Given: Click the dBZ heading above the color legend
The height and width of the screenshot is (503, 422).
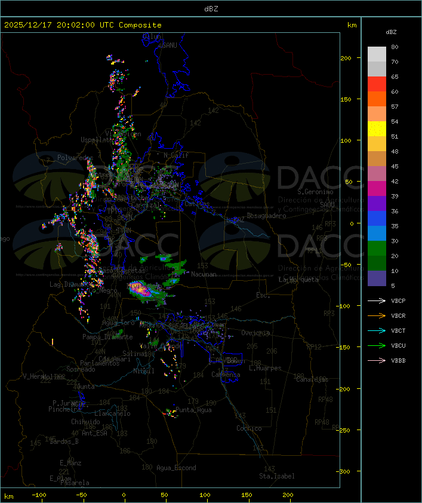Looking at the screenshot, I should click(x=391, y=32).
